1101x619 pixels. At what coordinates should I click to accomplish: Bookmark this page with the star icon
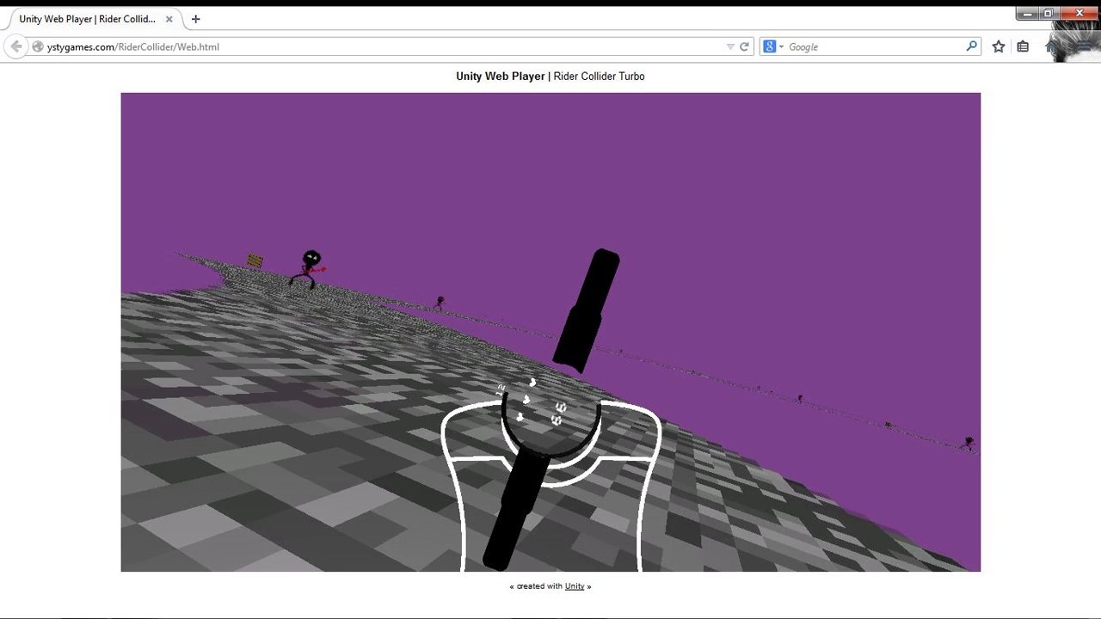pos(999,46)
